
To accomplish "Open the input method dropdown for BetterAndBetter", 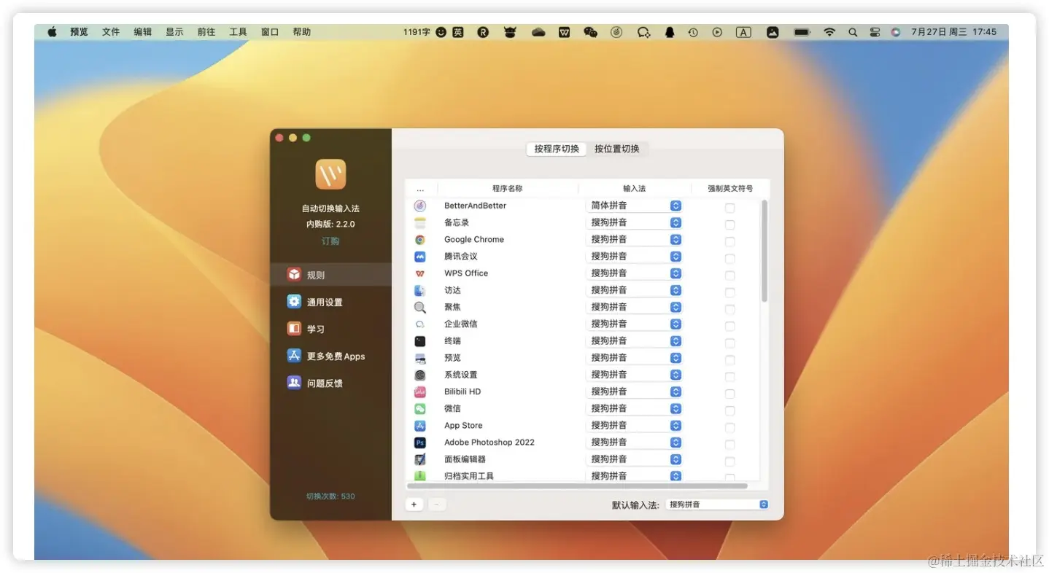I will tap(634, 206).
